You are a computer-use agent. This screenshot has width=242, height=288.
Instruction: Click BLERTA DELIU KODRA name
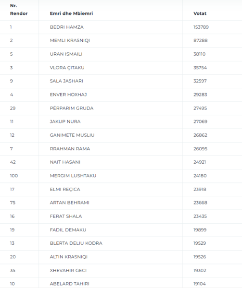pos(76,243)
